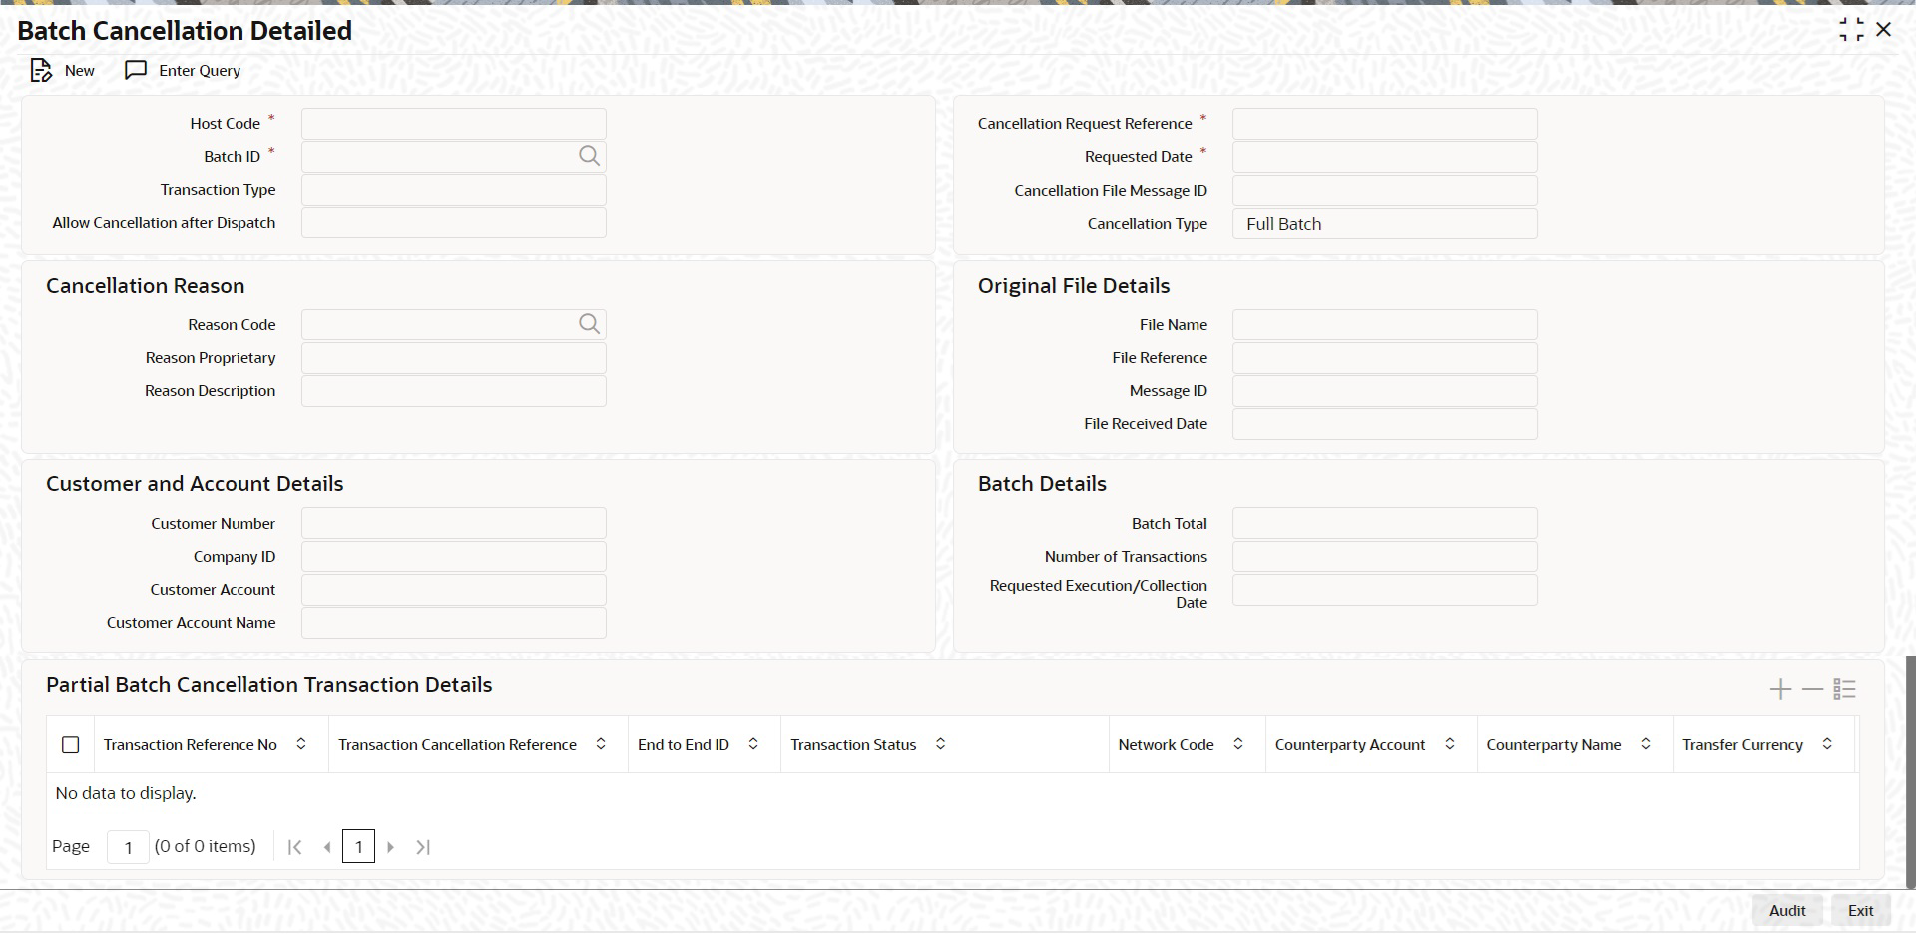Click the vertical scrollbar thumb

[x=1910, y=771]
